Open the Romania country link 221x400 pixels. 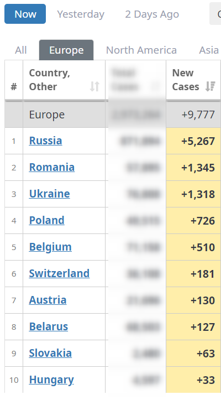click(52, 167)
